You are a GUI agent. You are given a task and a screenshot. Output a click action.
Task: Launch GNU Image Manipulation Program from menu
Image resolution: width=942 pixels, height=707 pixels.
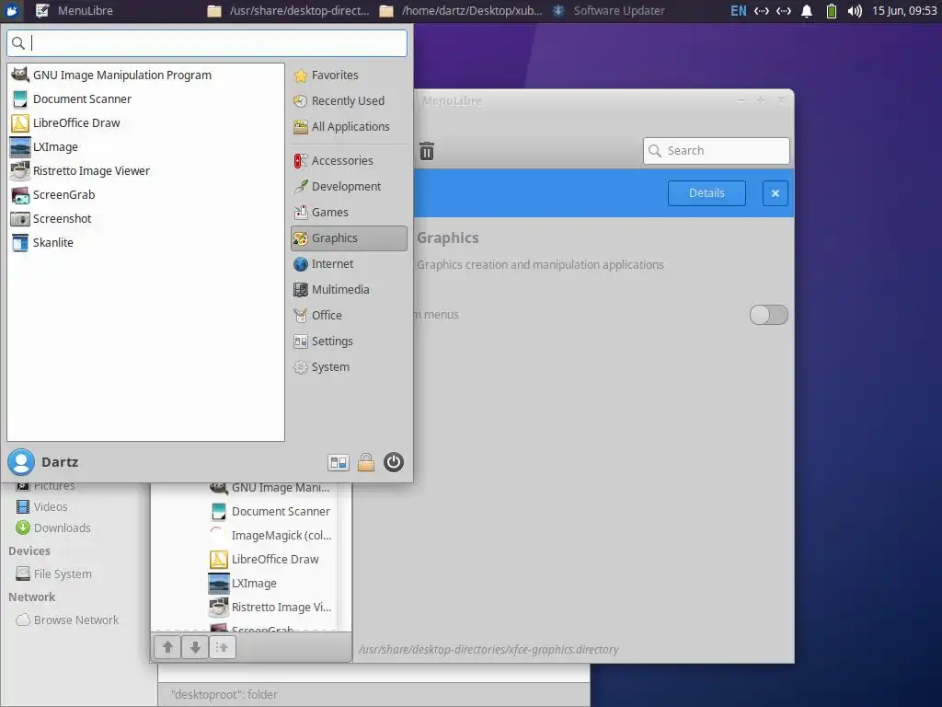point(145,75)
